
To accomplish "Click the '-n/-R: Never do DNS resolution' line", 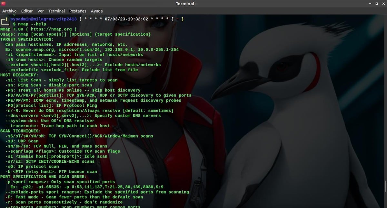I will tap(89, 111).
